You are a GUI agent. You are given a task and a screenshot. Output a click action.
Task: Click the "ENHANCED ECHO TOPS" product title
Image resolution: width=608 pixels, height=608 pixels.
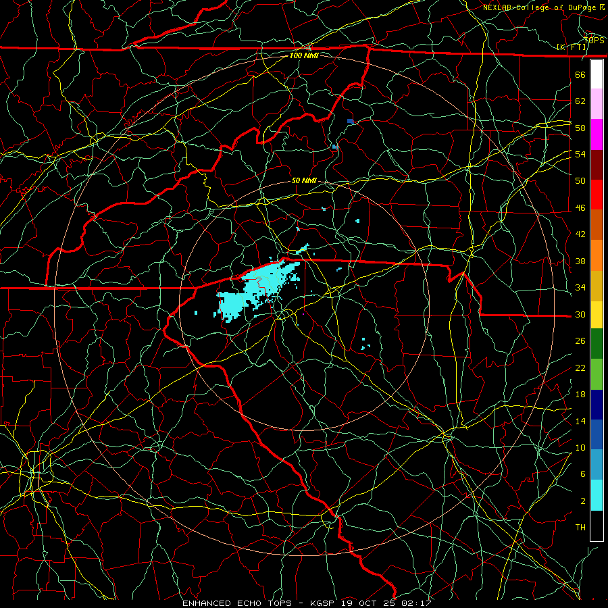tap(237, 603)
